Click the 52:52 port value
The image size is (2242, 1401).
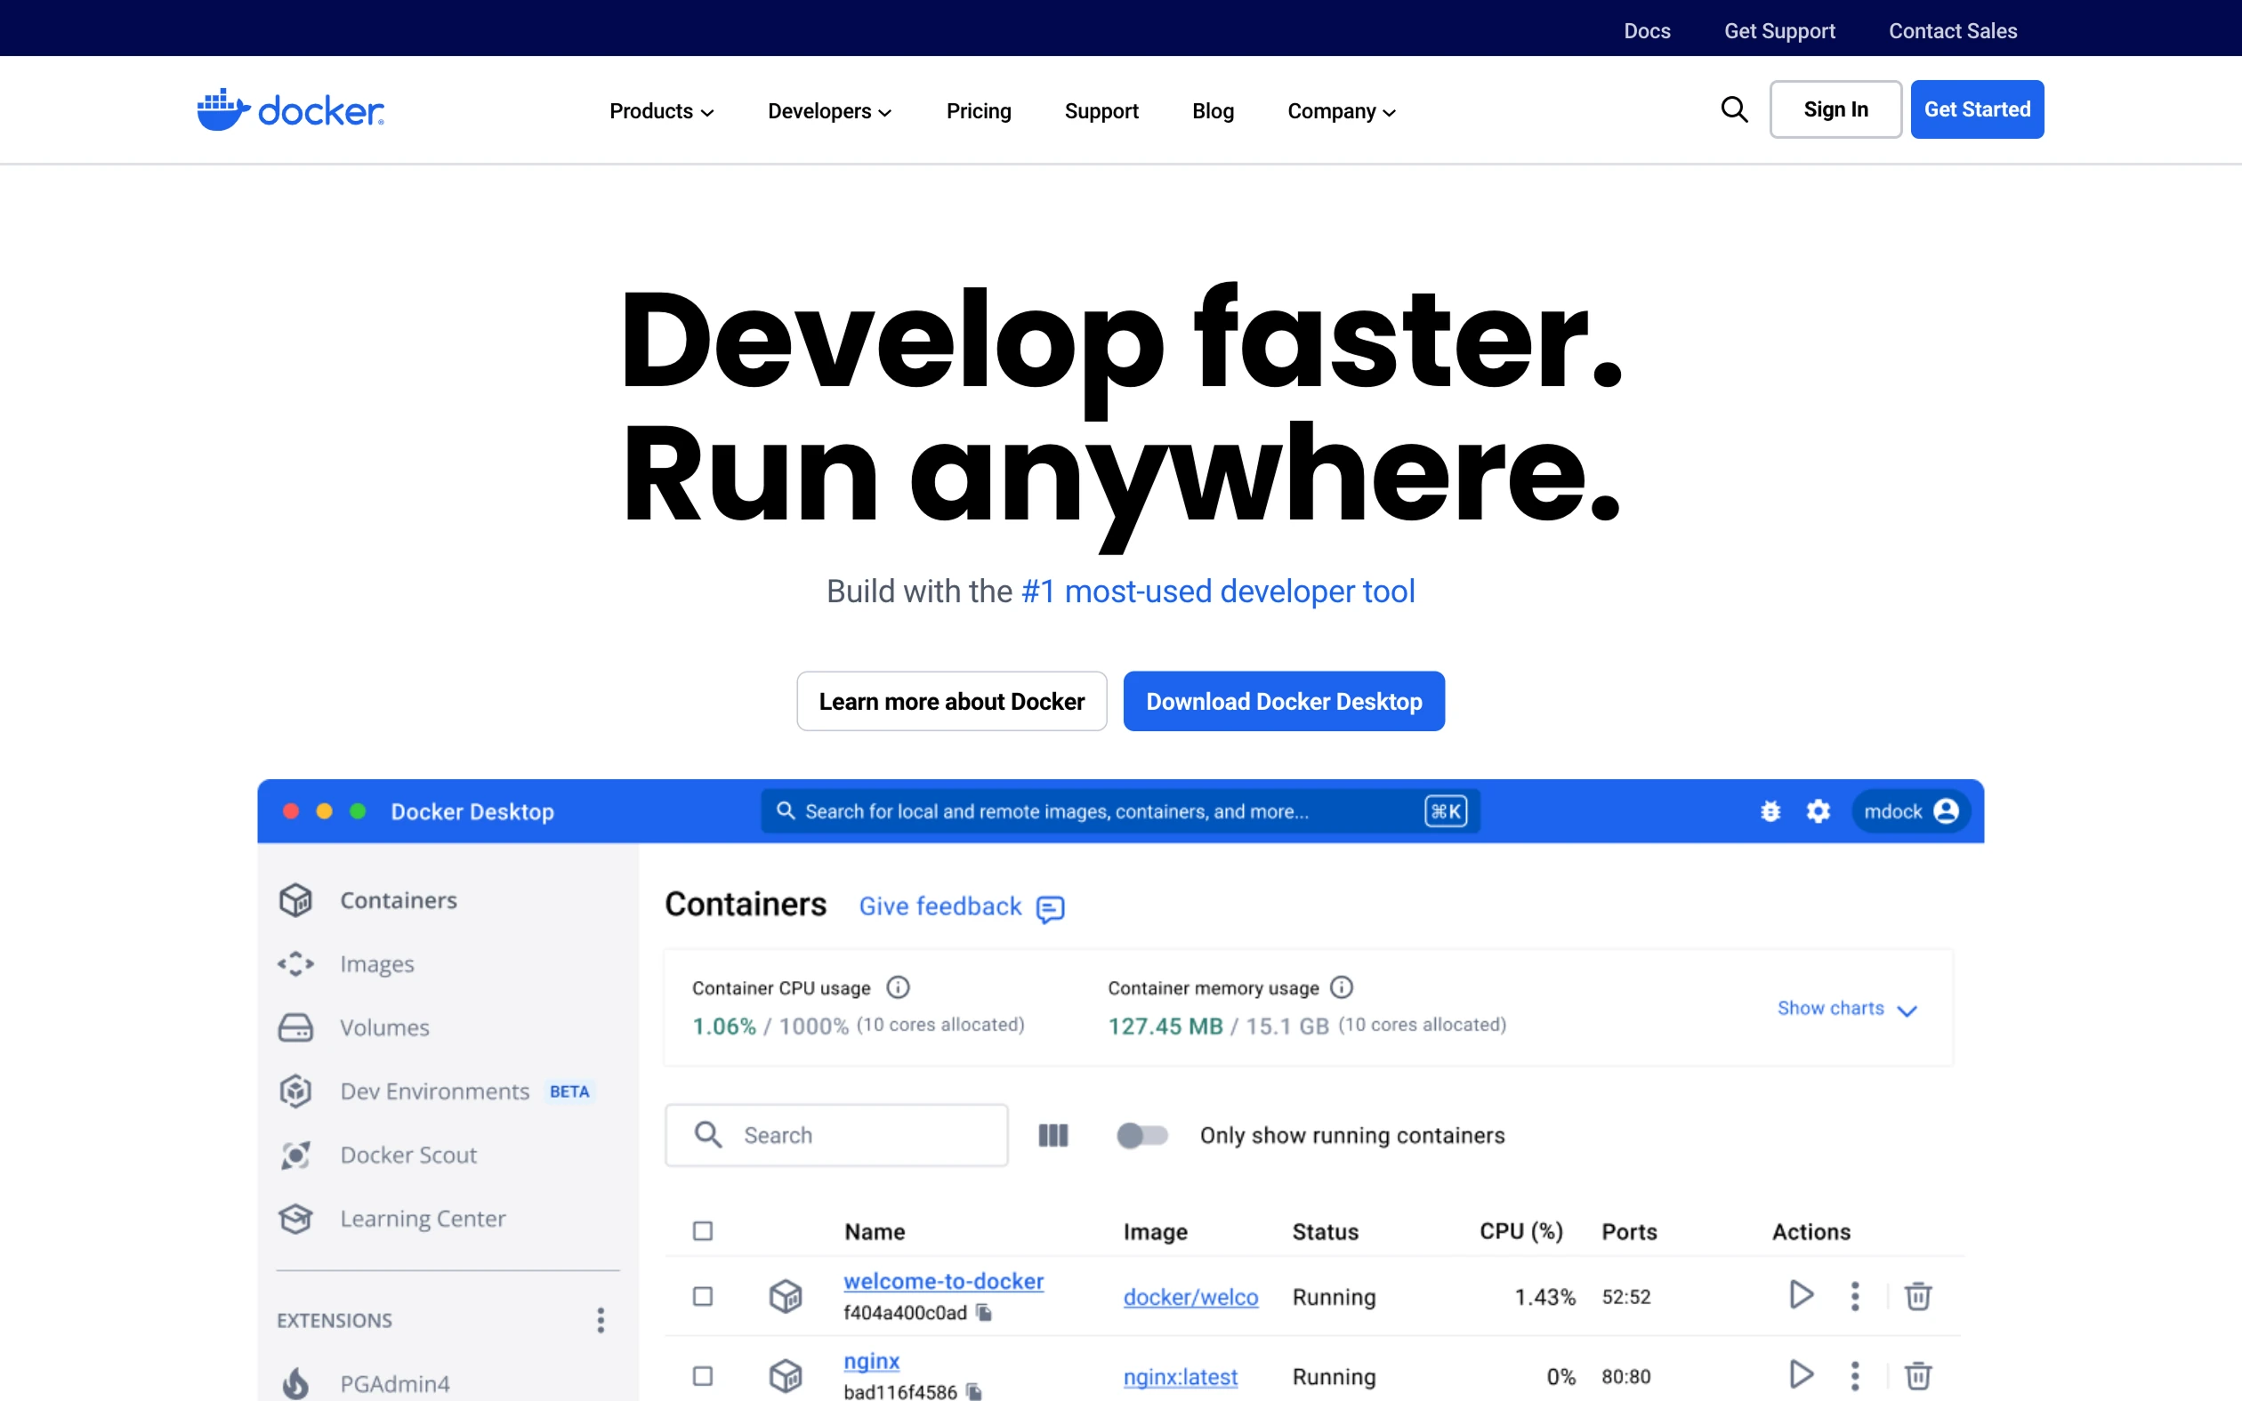pos(1626,1297)
